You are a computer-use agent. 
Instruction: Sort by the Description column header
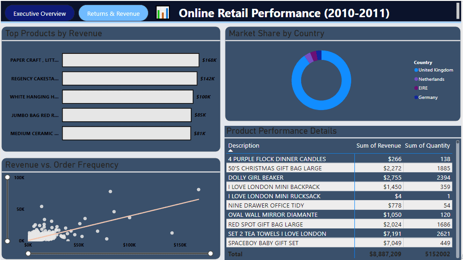[x=244, y=145]
